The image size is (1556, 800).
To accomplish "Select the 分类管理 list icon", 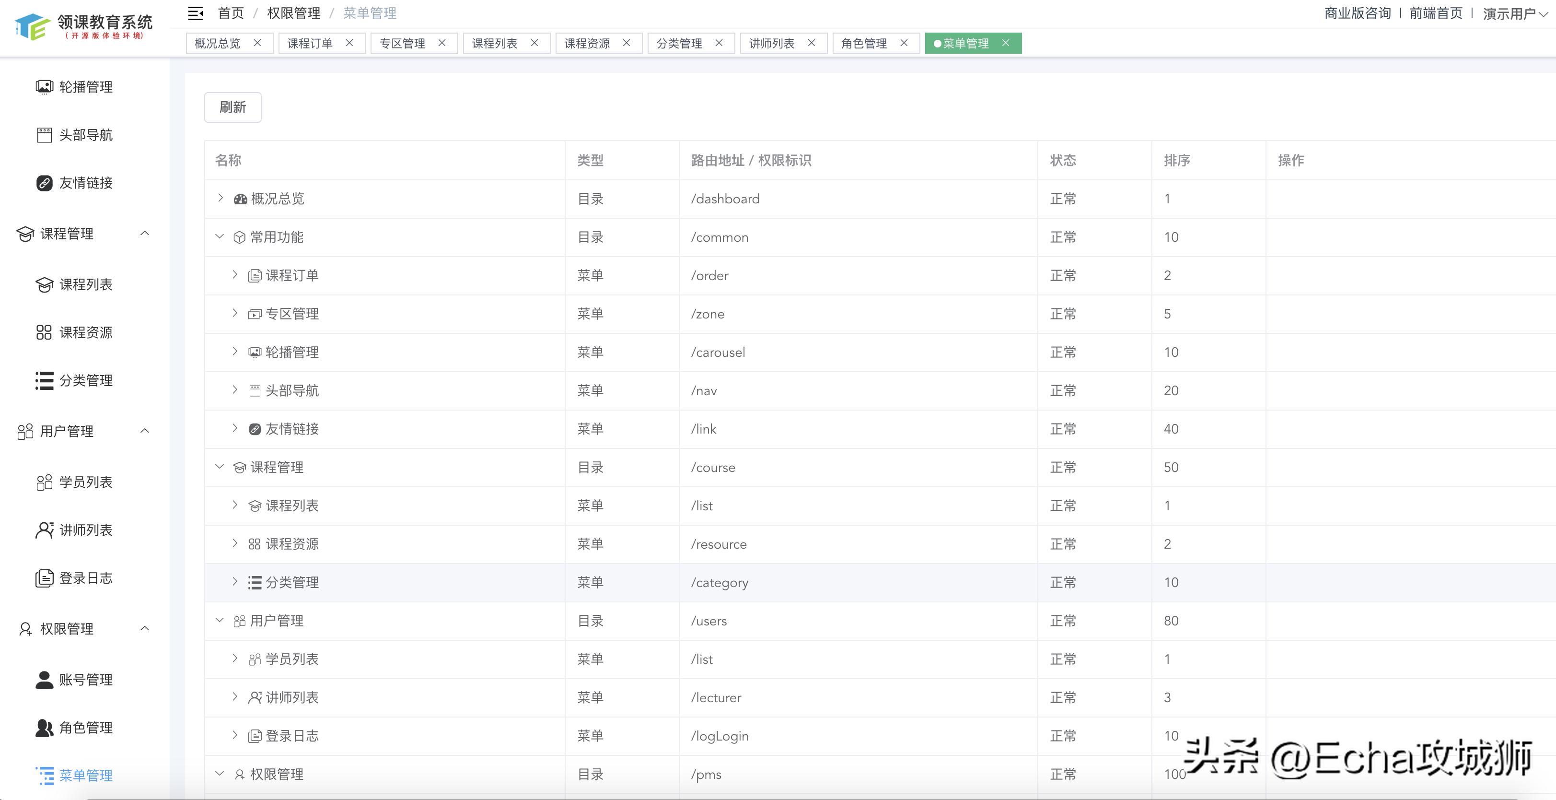I will pyautogui.click(x=44, y=380).
